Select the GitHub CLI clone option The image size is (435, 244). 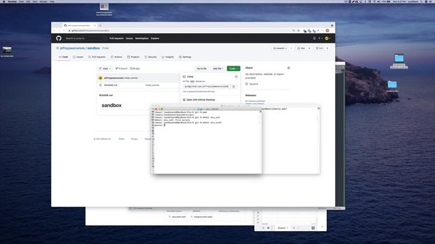pos(201,81)
